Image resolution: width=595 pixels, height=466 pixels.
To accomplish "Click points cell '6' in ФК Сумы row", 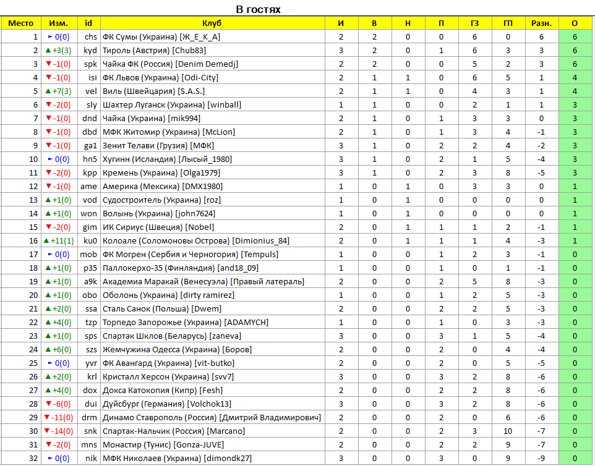I will (x=575, y=37).
